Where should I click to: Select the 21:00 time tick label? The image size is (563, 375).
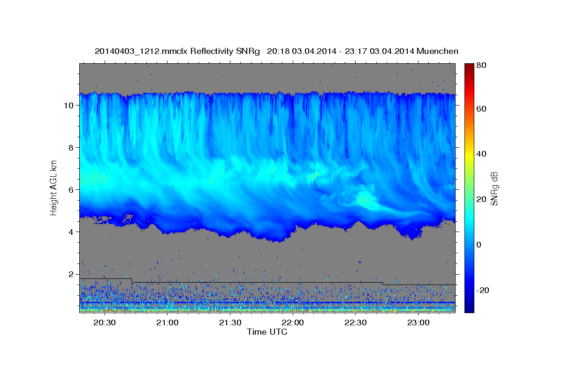tap(167, 323)
